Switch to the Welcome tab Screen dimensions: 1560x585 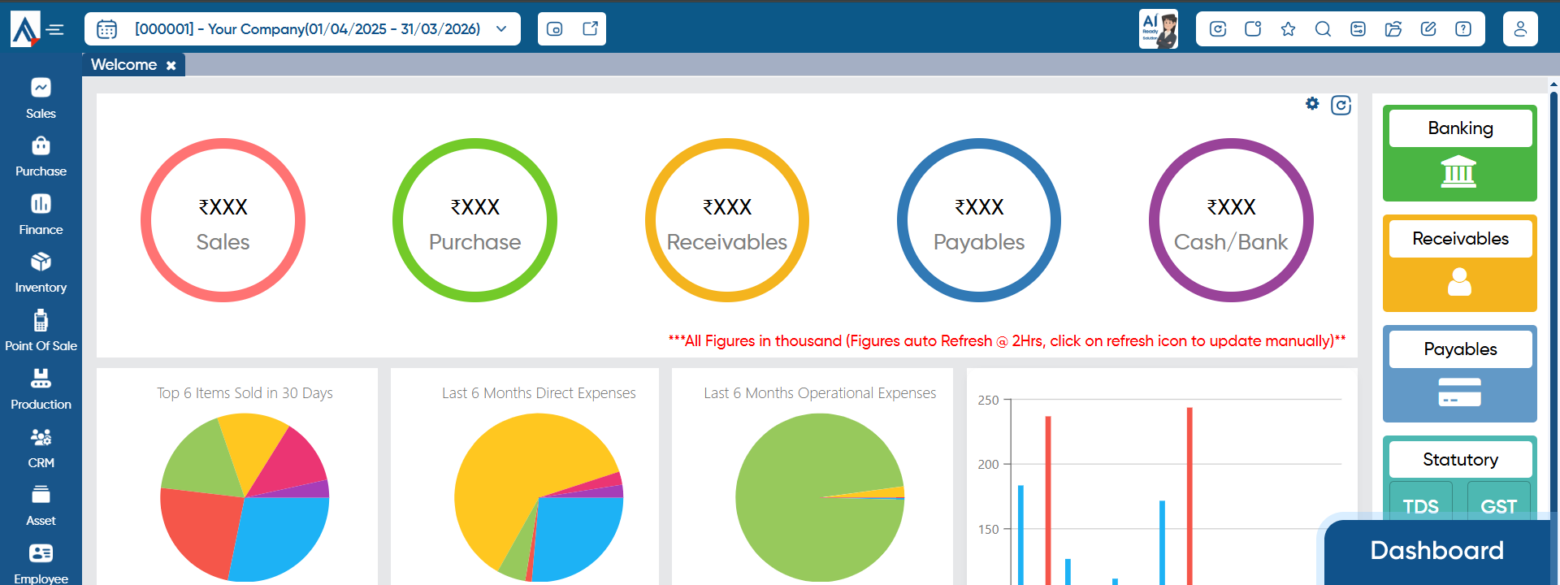click(x=123, y=65)
